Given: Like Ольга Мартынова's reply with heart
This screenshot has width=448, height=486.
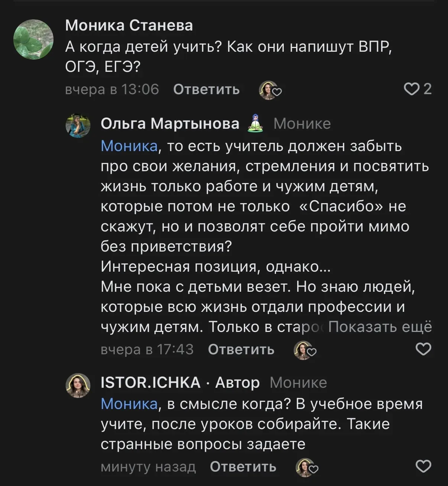Looking at the screenshot, I should (423, 349).
